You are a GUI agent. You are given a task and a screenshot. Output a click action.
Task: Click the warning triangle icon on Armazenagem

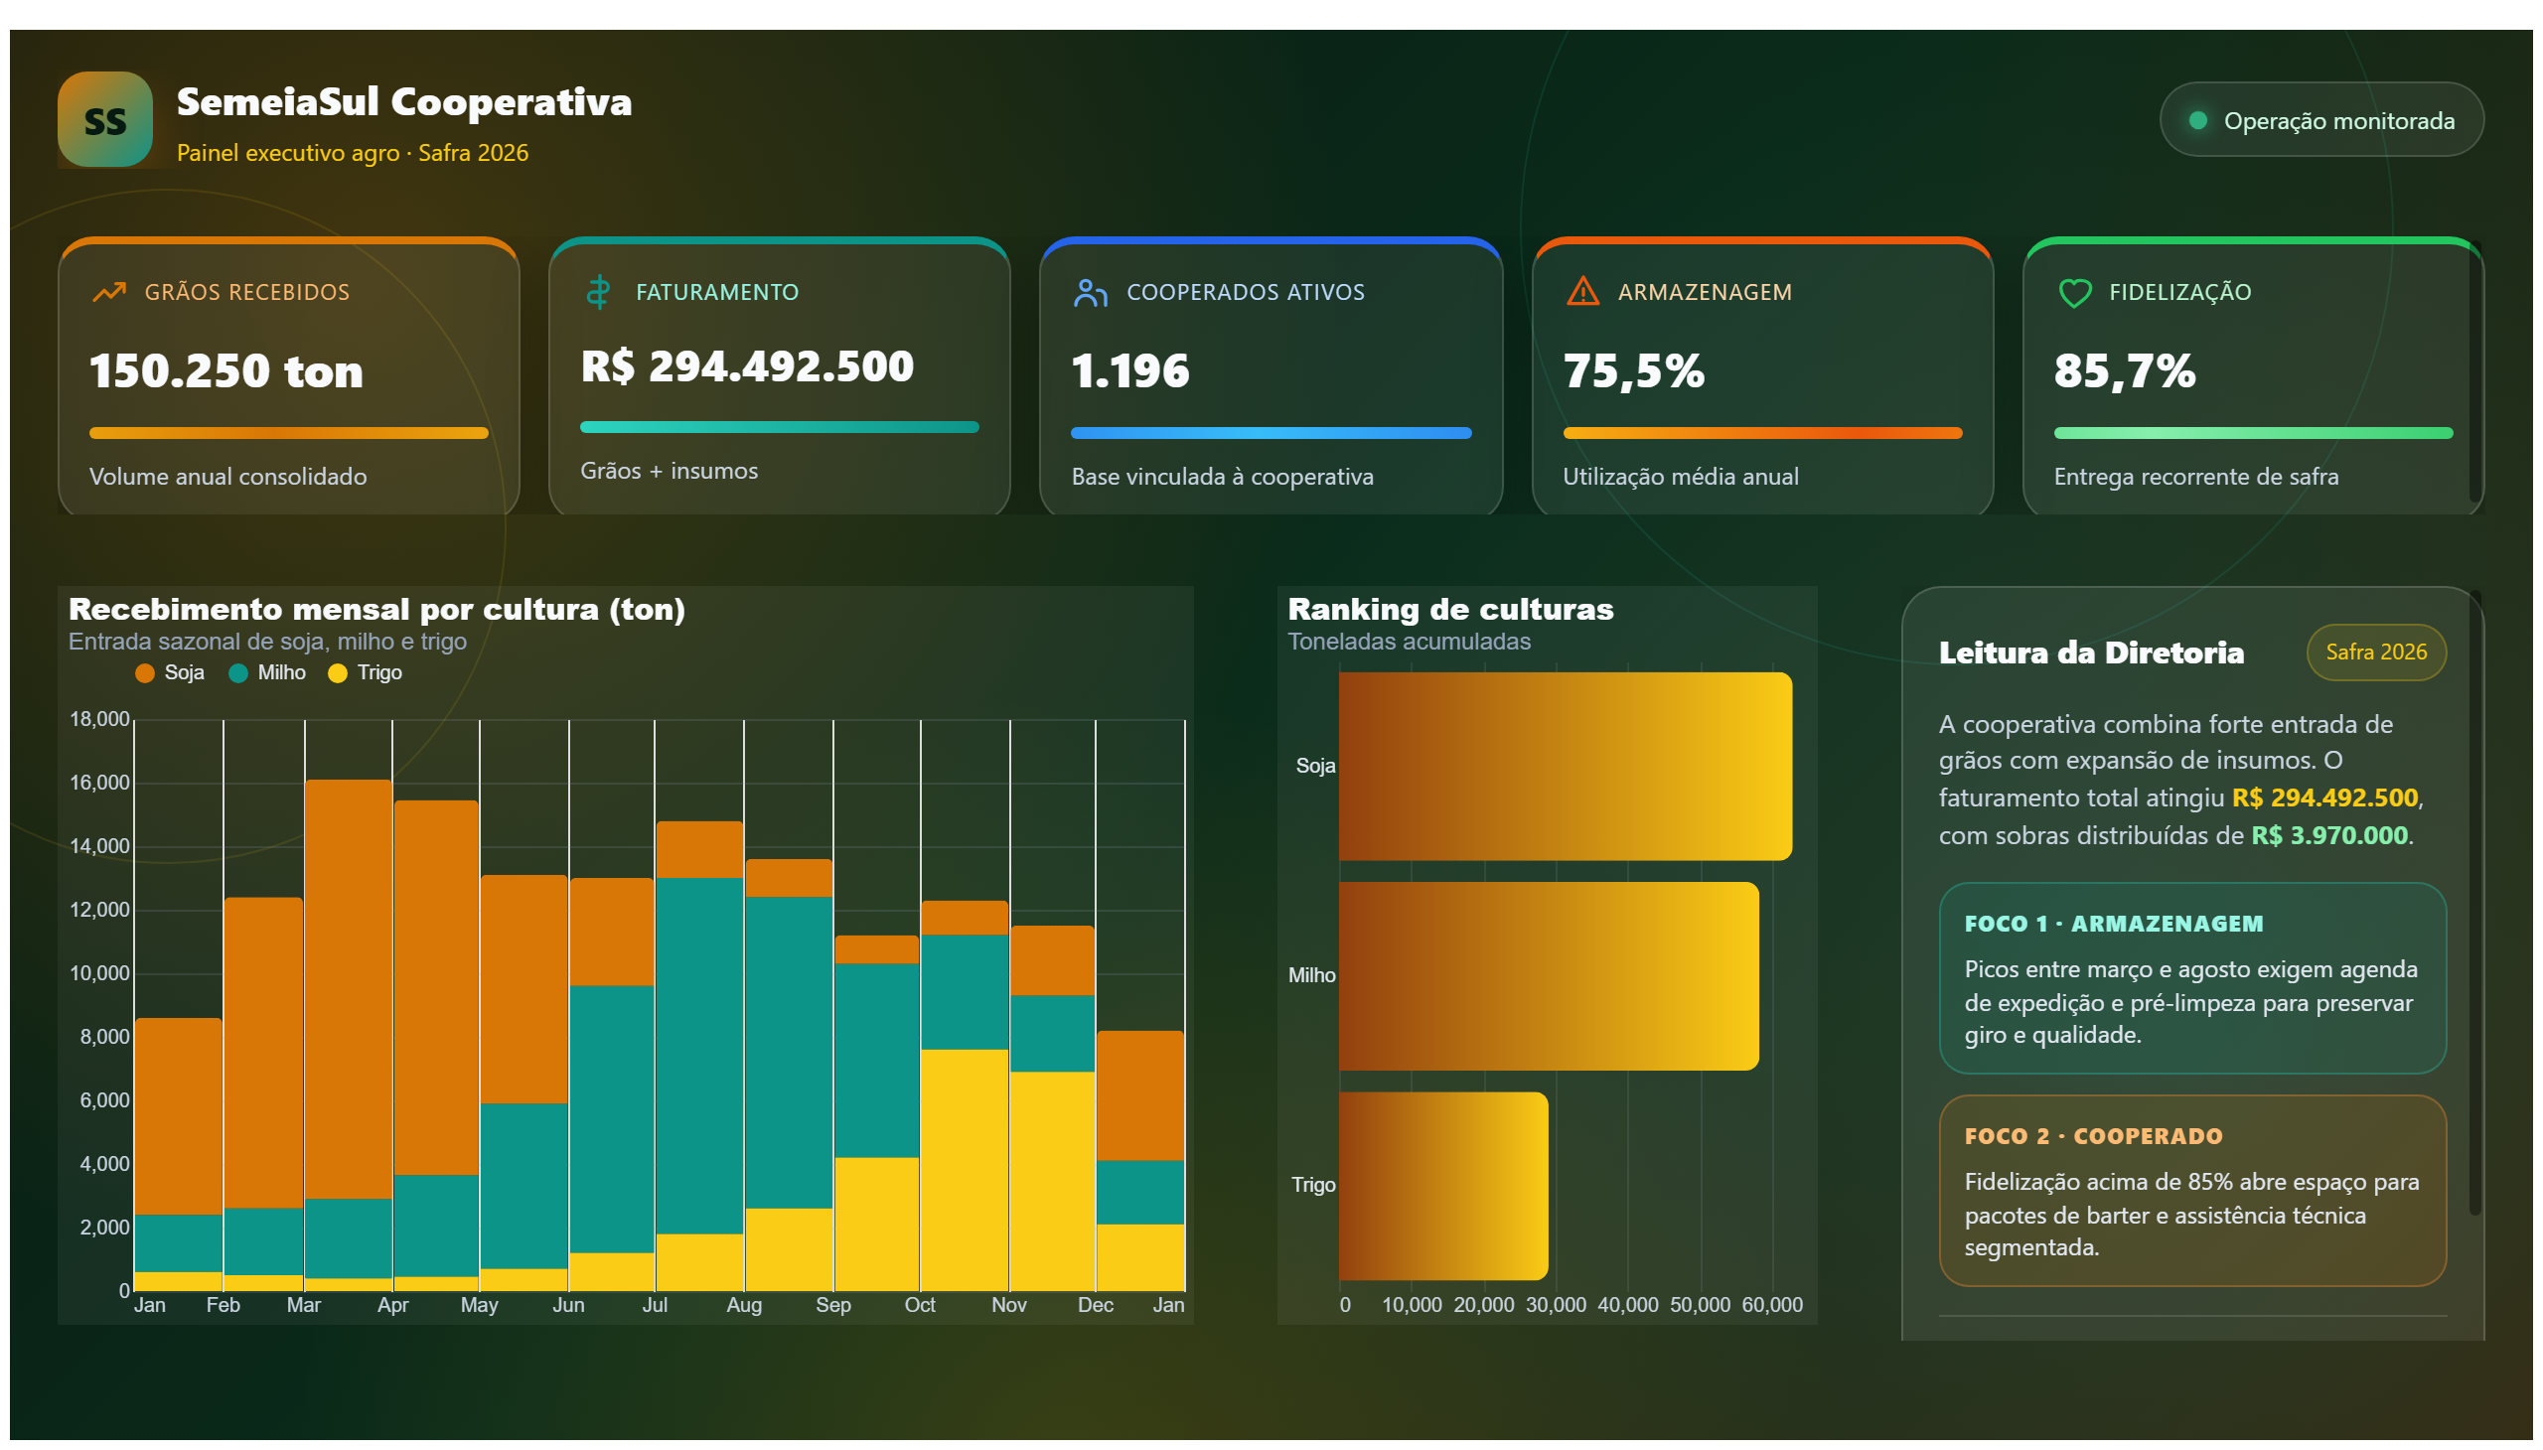(x=1581, y=292)
